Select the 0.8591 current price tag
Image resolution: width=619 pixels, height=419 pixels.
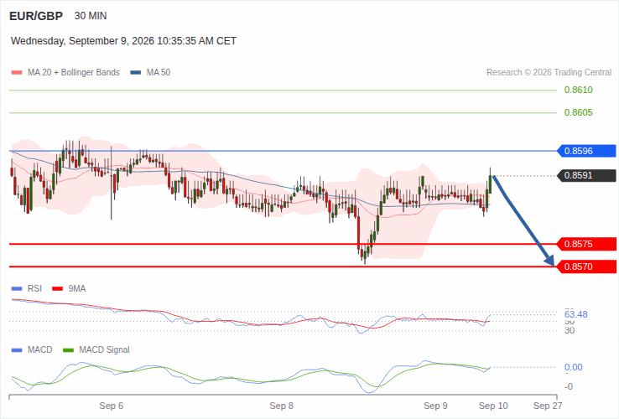[586, 175]
